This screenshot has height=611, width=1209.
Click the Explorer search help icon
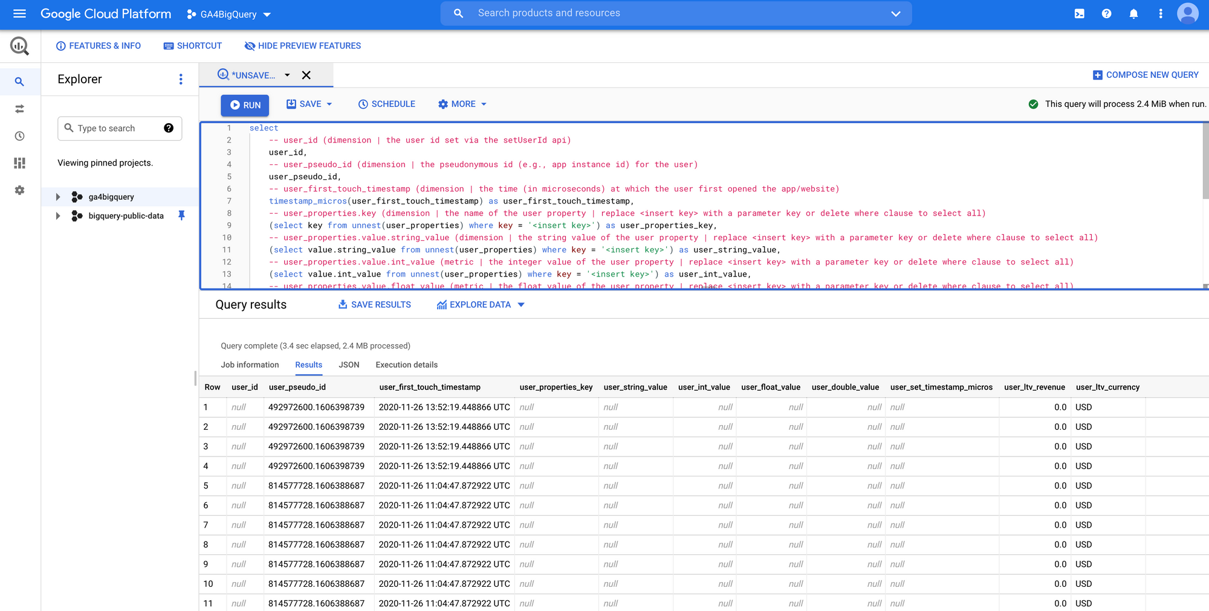point(169,128)
